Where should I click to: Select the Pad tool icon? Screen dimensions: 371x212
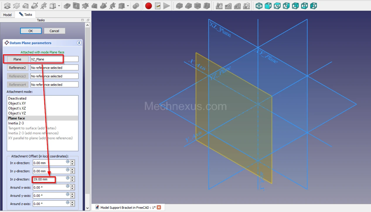(x=7, y=6)
